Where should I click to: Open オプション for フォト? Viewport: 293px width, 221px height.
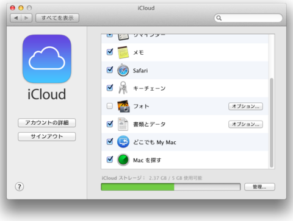245,107
